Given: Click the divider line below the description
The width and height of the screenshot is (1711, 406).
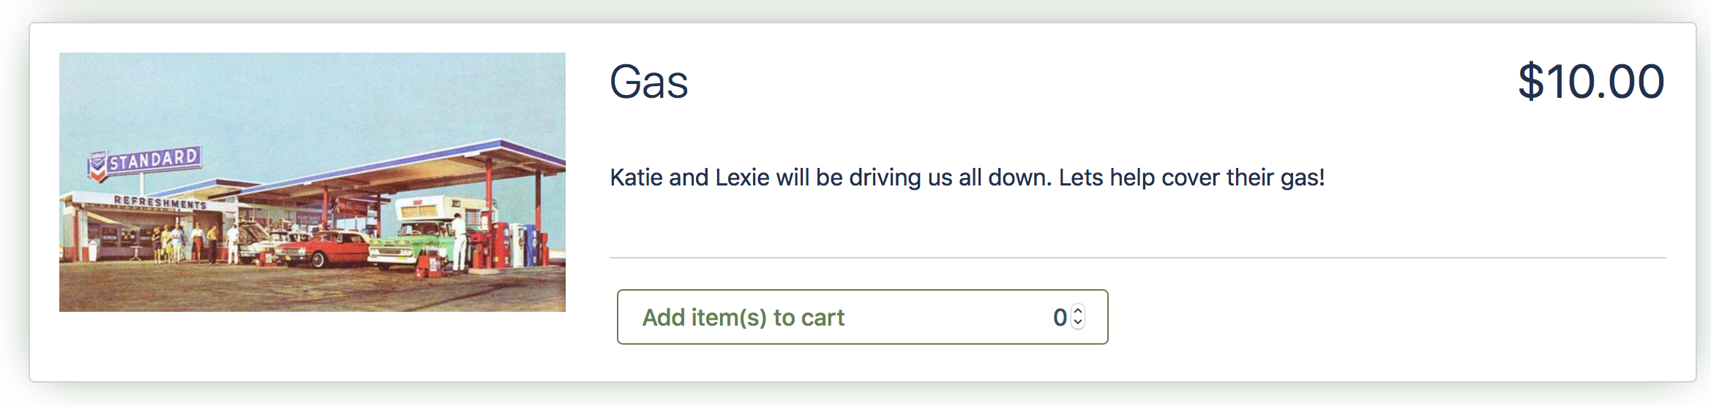Looking at the screenshot, I should (1138, 258).
